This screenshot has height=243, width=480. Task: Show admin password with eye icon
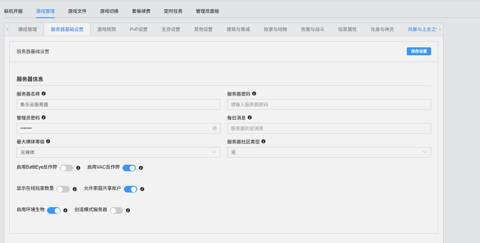click(x=214, y=128)
